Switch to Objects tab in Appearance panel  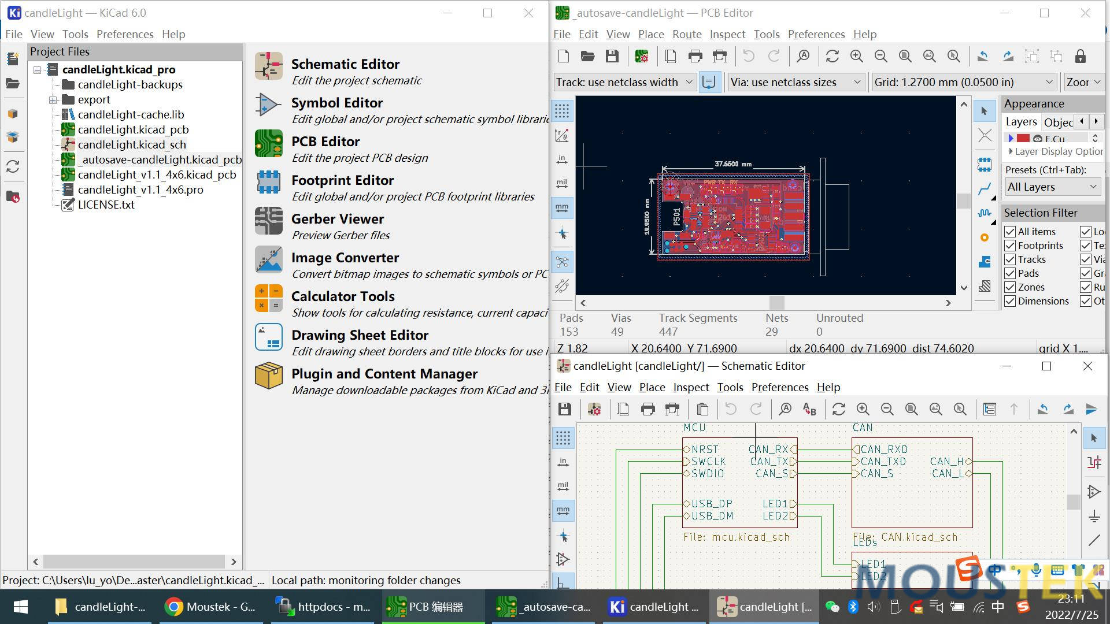coord(1059,122)
